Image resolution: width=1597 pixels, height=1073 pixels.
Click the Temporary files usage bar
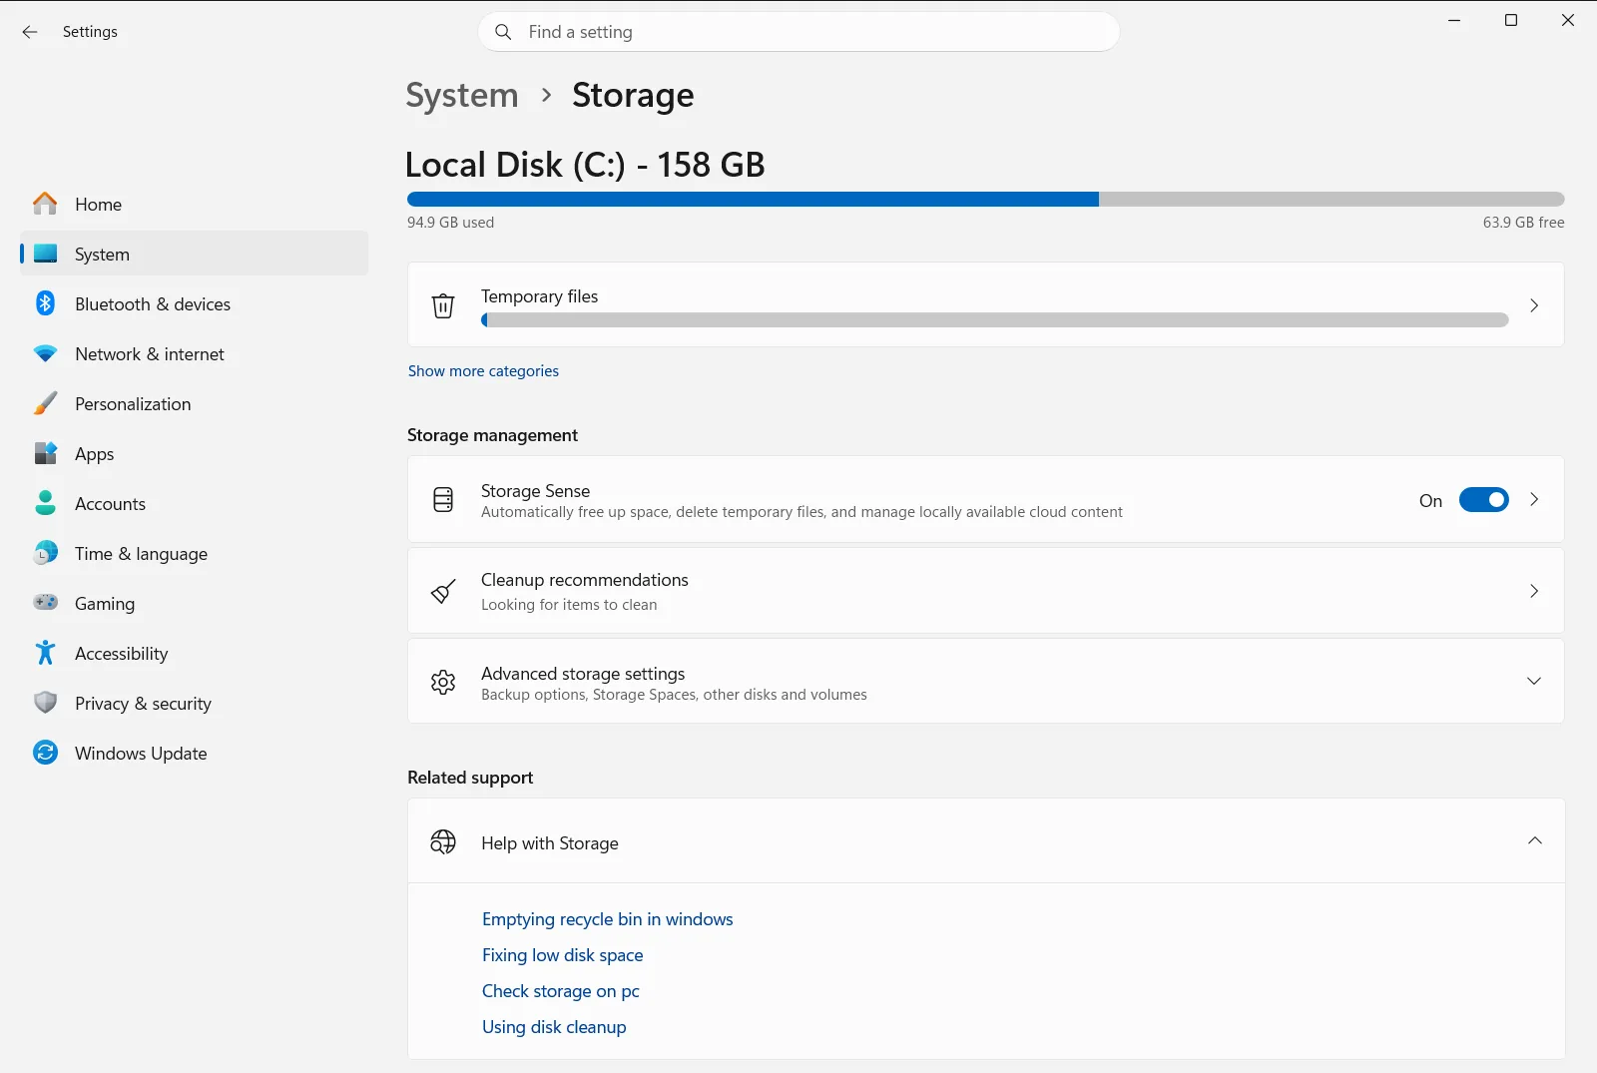point(994,320)
